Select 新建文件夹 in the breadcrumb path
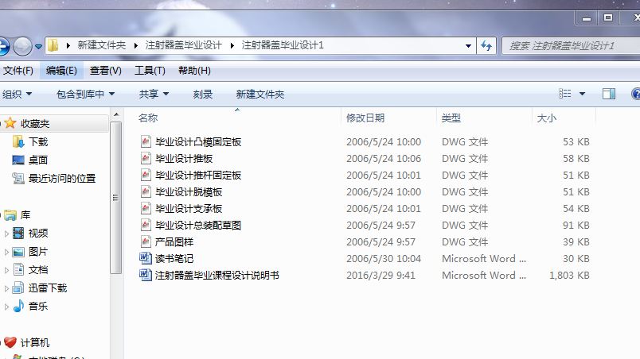The width and height of the screenshot is (640, 359). click(102, 45)
